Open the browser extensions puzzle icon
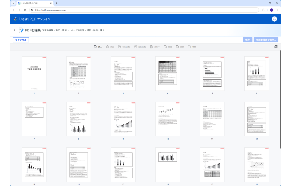Screen dimensions: 291x186 point(263,10)
